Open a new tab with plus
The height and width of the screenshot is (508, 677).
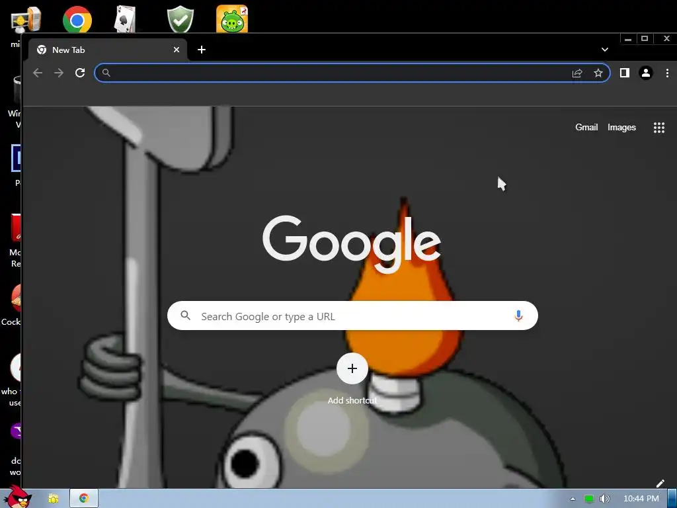tap(202, 50)
